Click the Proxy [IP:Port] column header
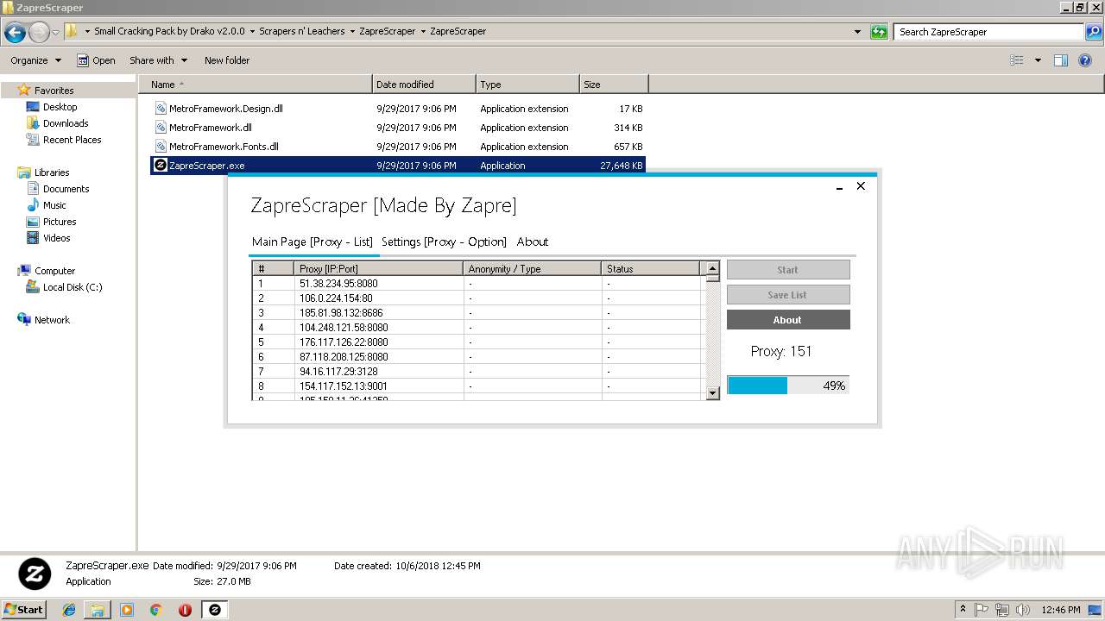Viewport: 1105px width, 621px height. click(378, 269)
